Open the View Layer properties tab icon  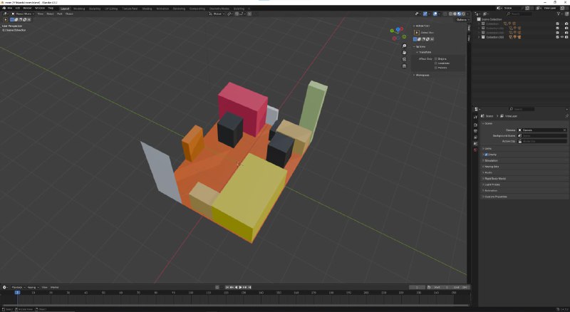tap(475, 137)
